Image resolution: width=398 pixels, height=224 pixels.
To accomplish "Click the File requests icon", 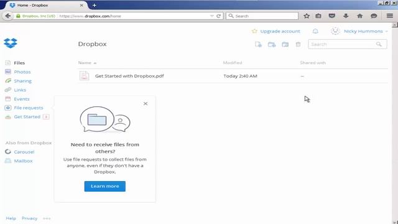I will click(8, 108).
